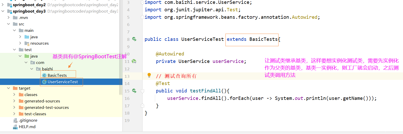Image resolution: width=403 pixels, height=134 pixels.
Task: Collapse the target folder
Action: [x=9, y=88]
